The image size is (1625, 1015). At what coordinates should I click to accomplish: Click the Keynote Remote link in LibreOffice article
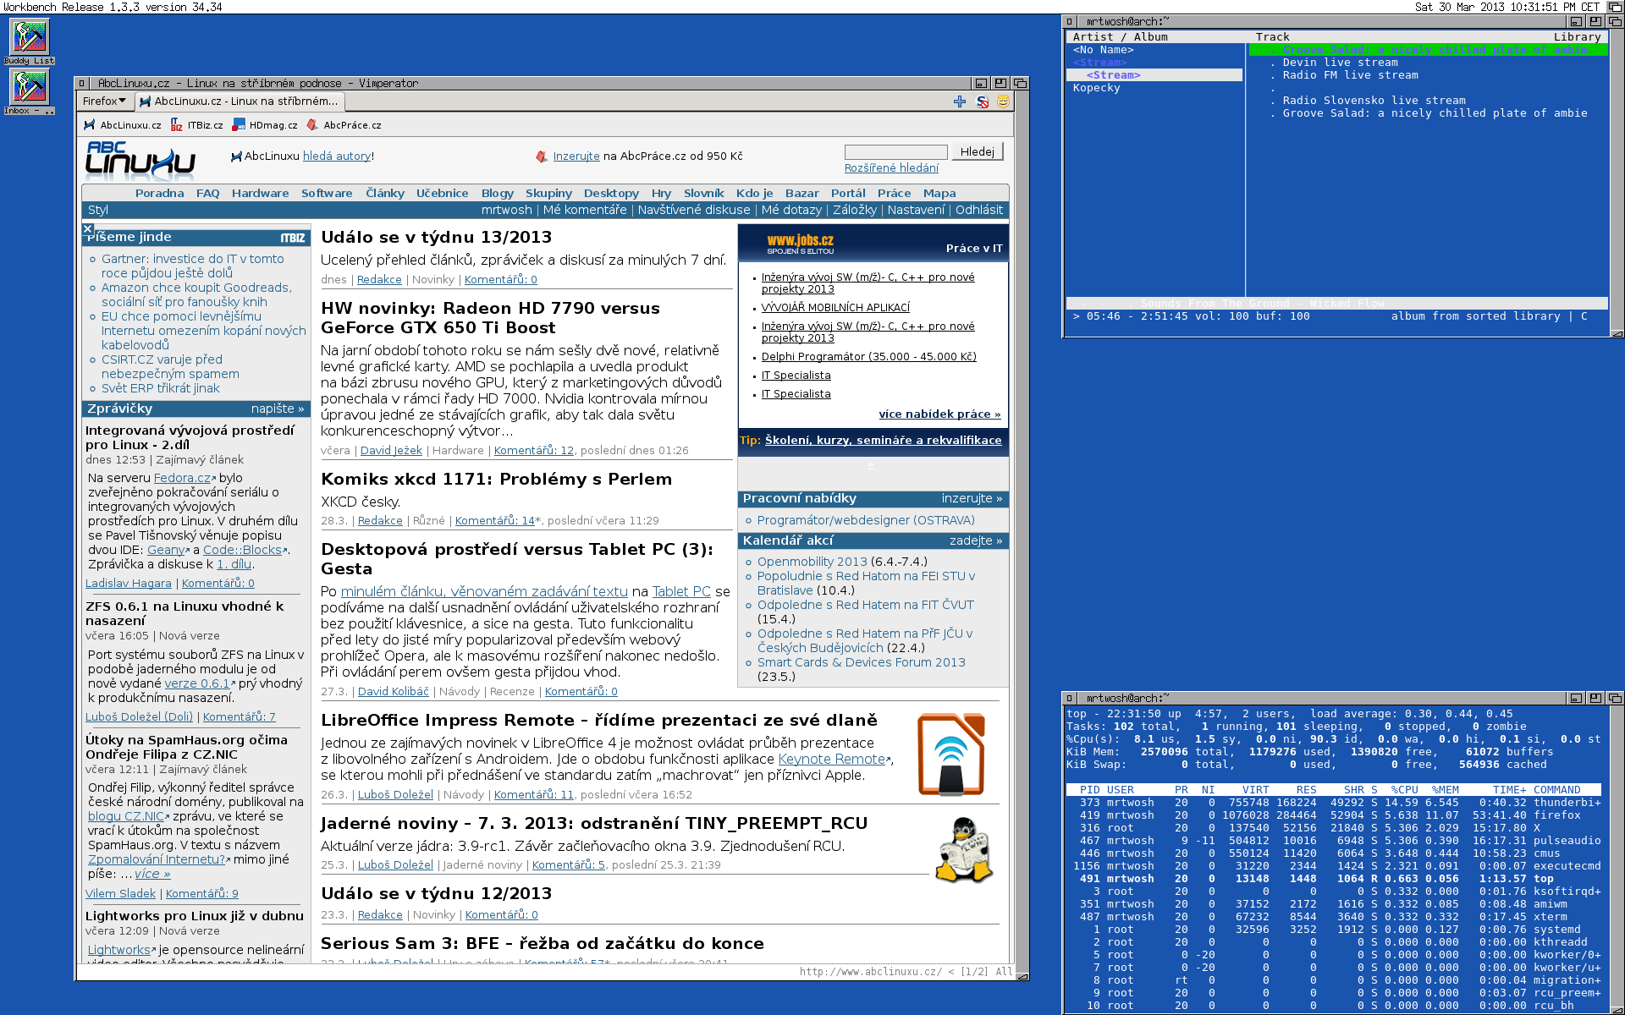tap(832, 760)
